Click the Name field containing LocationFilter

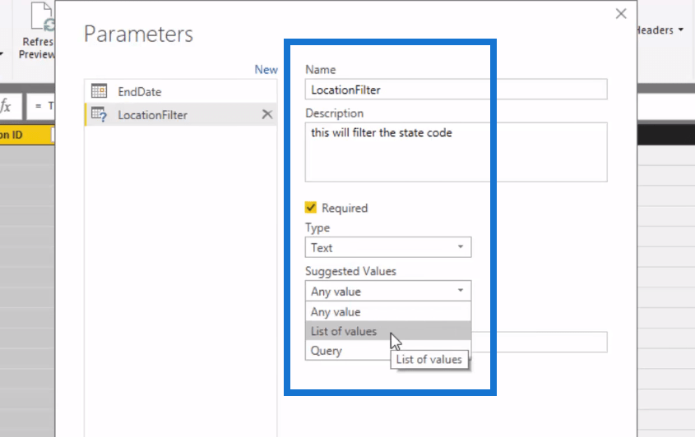click(x=456, y=90)
